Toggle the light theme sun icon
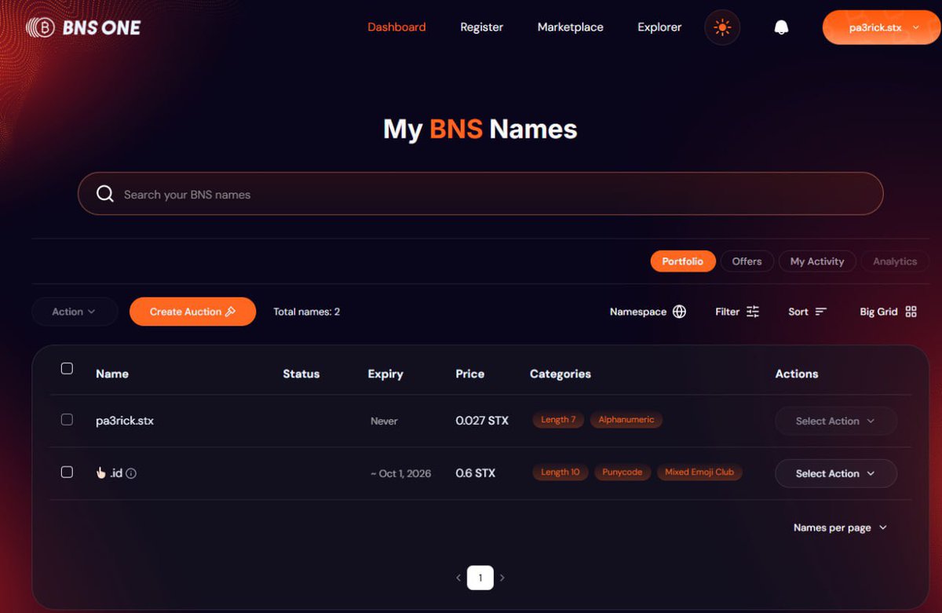The image size is (942, 613). click(722, 27)
